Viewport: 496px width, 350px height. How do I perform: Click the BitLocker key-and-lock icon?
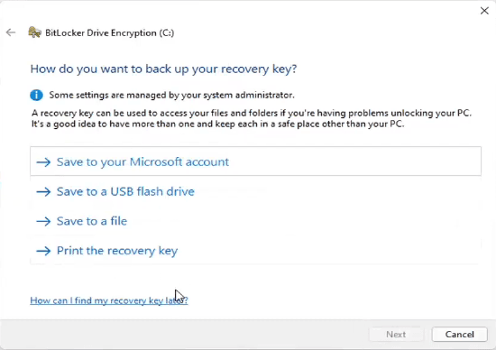point(34,32)
